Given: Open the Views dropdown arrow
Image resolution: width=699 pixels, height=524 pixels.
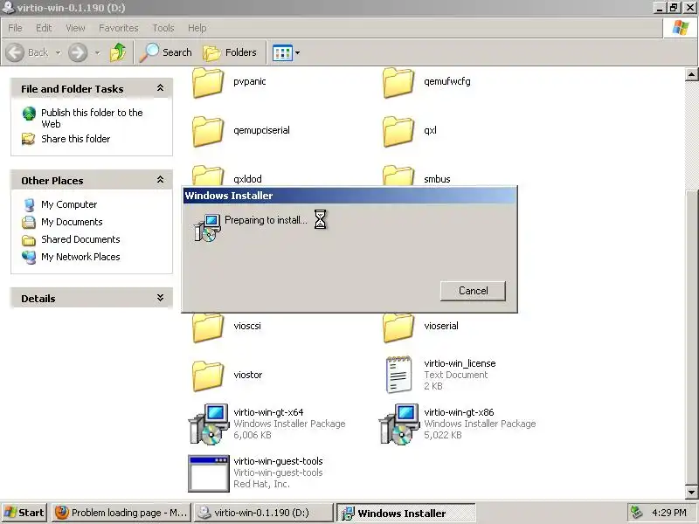Looking at the screenshot, I should (297, 53).
